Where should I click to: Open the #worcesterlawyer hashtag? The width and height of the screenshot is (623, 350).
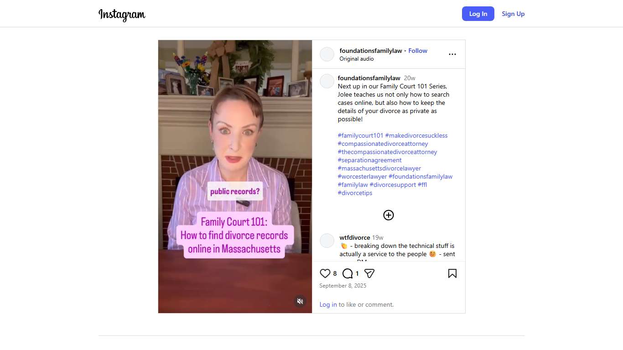[x=362, y=176]
